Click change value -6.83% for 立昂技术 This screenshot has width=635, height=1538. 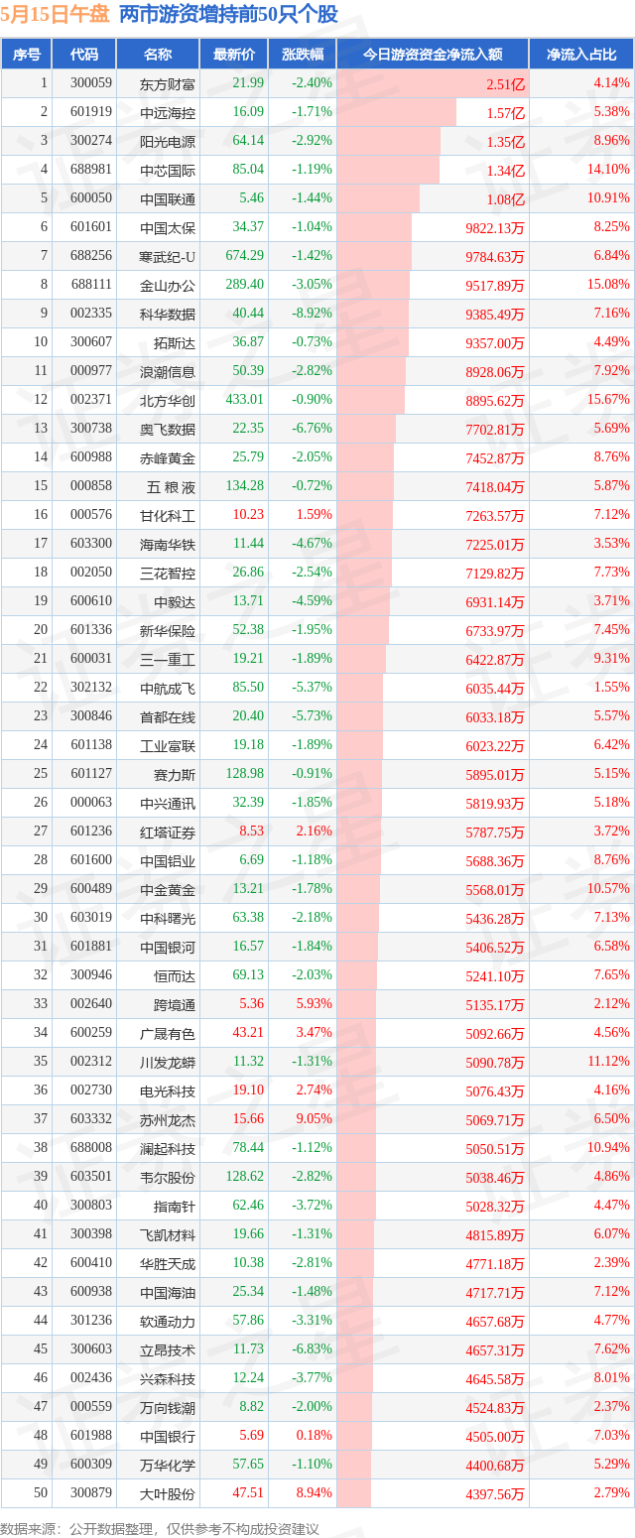point(312,1349)
